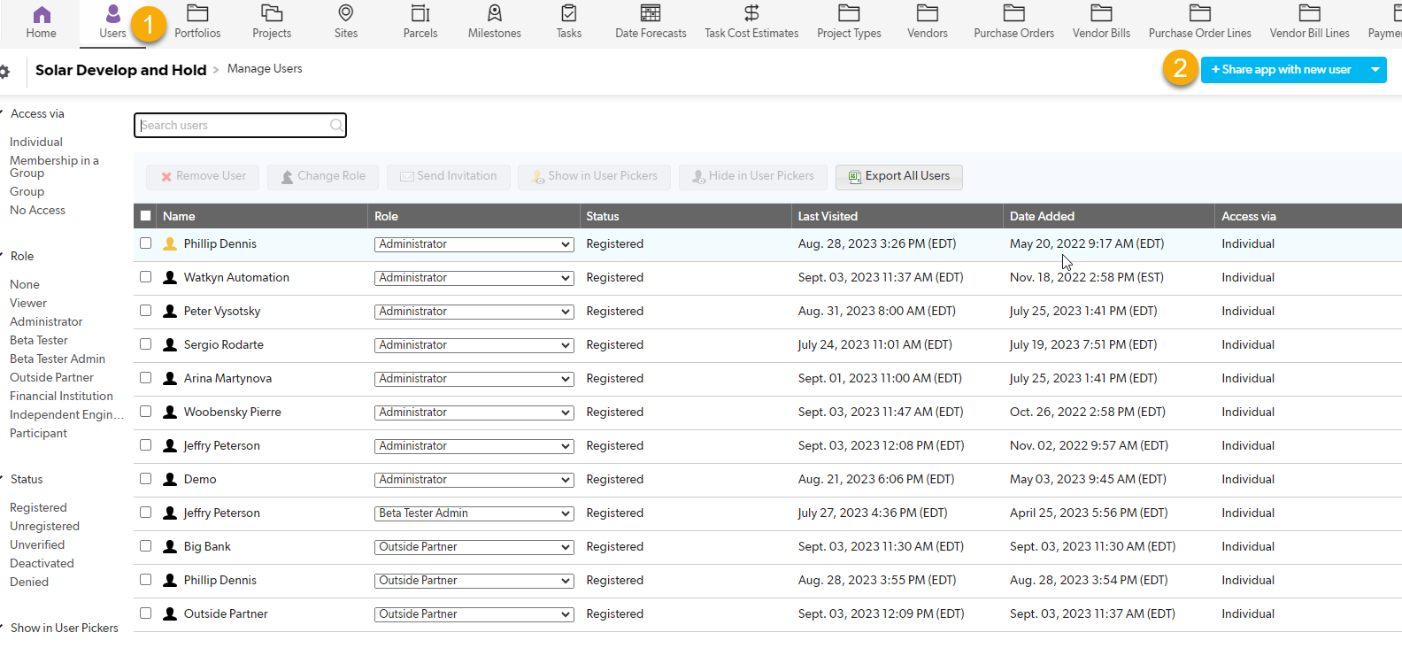This screenshot has height=648, width=1402.
Task: Click the user icon beside Peter Vysotsky
Action: [x=170, y=311]
